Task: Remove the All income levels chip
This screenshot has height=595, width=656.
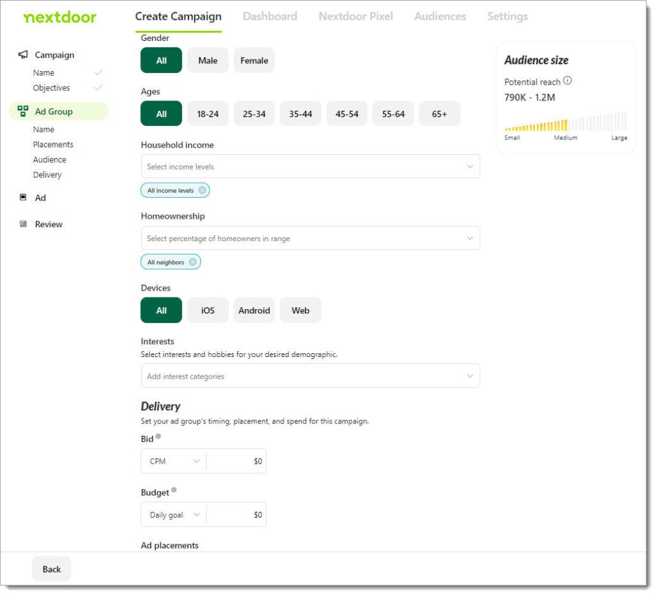Action: [x=203, y=190]
